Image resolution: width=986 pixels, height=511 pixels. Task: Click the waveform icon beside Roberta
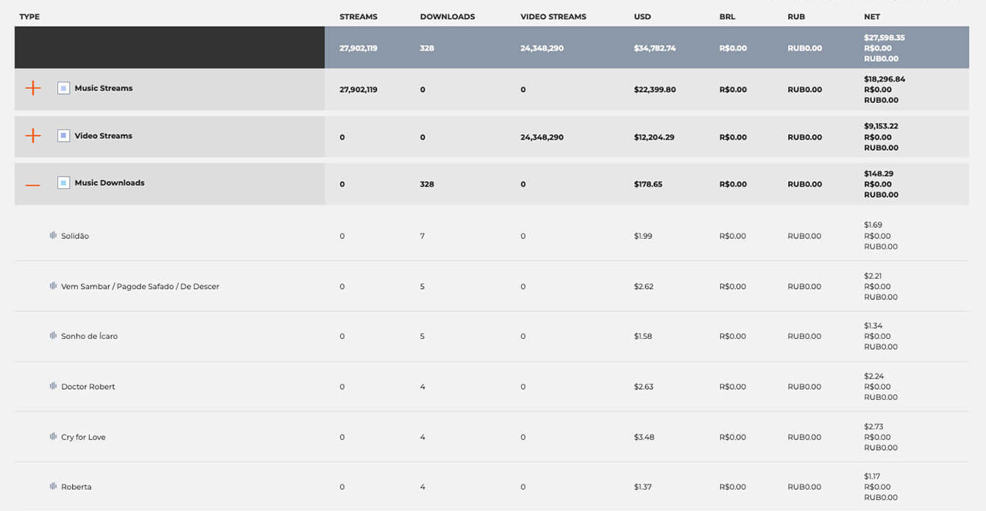(x=53, y=487)
